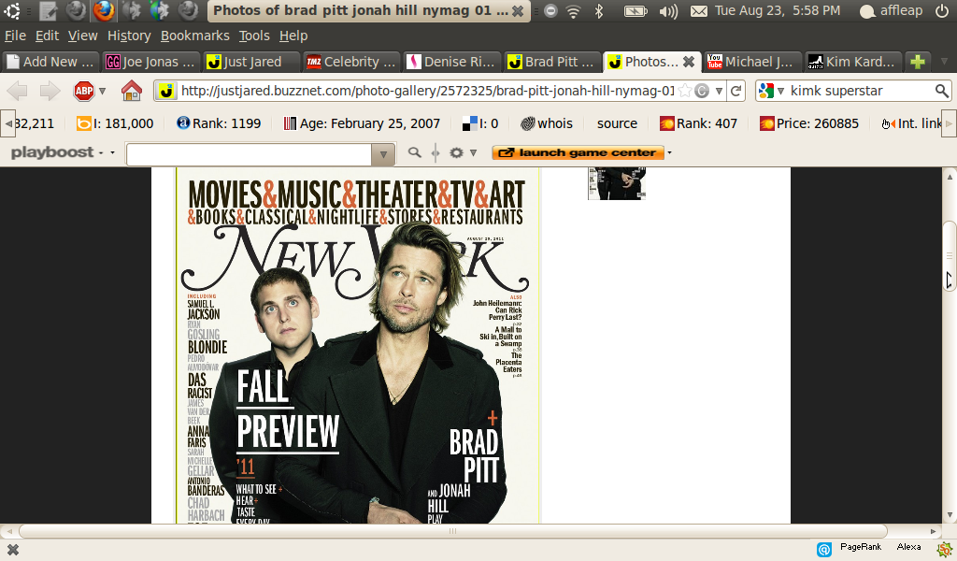
Task: Open the File menu
Action: pyautogui.click(x=15, y=36)
